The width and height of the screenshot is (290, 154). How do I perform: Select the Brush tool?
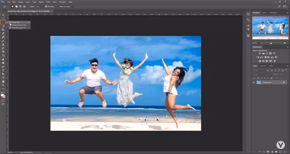point(3,41)
